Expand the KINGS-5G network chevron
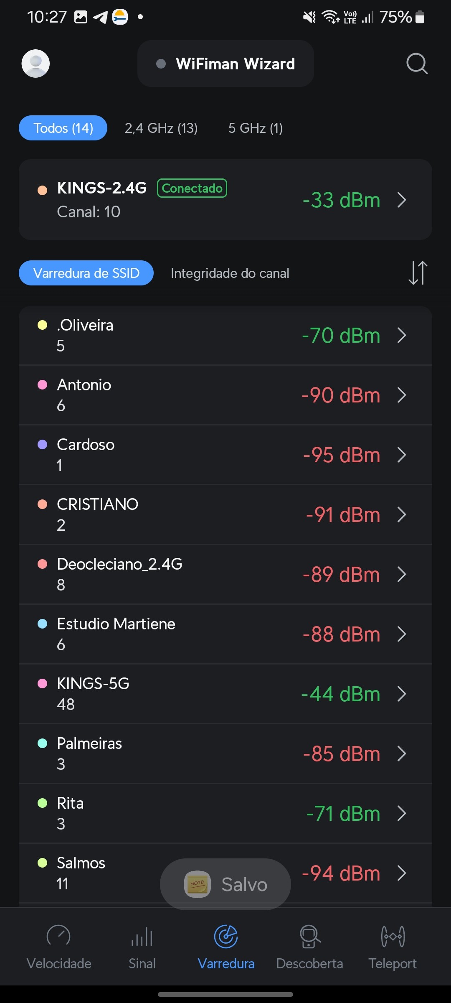The image size is (451, 1003). point(402,694)
